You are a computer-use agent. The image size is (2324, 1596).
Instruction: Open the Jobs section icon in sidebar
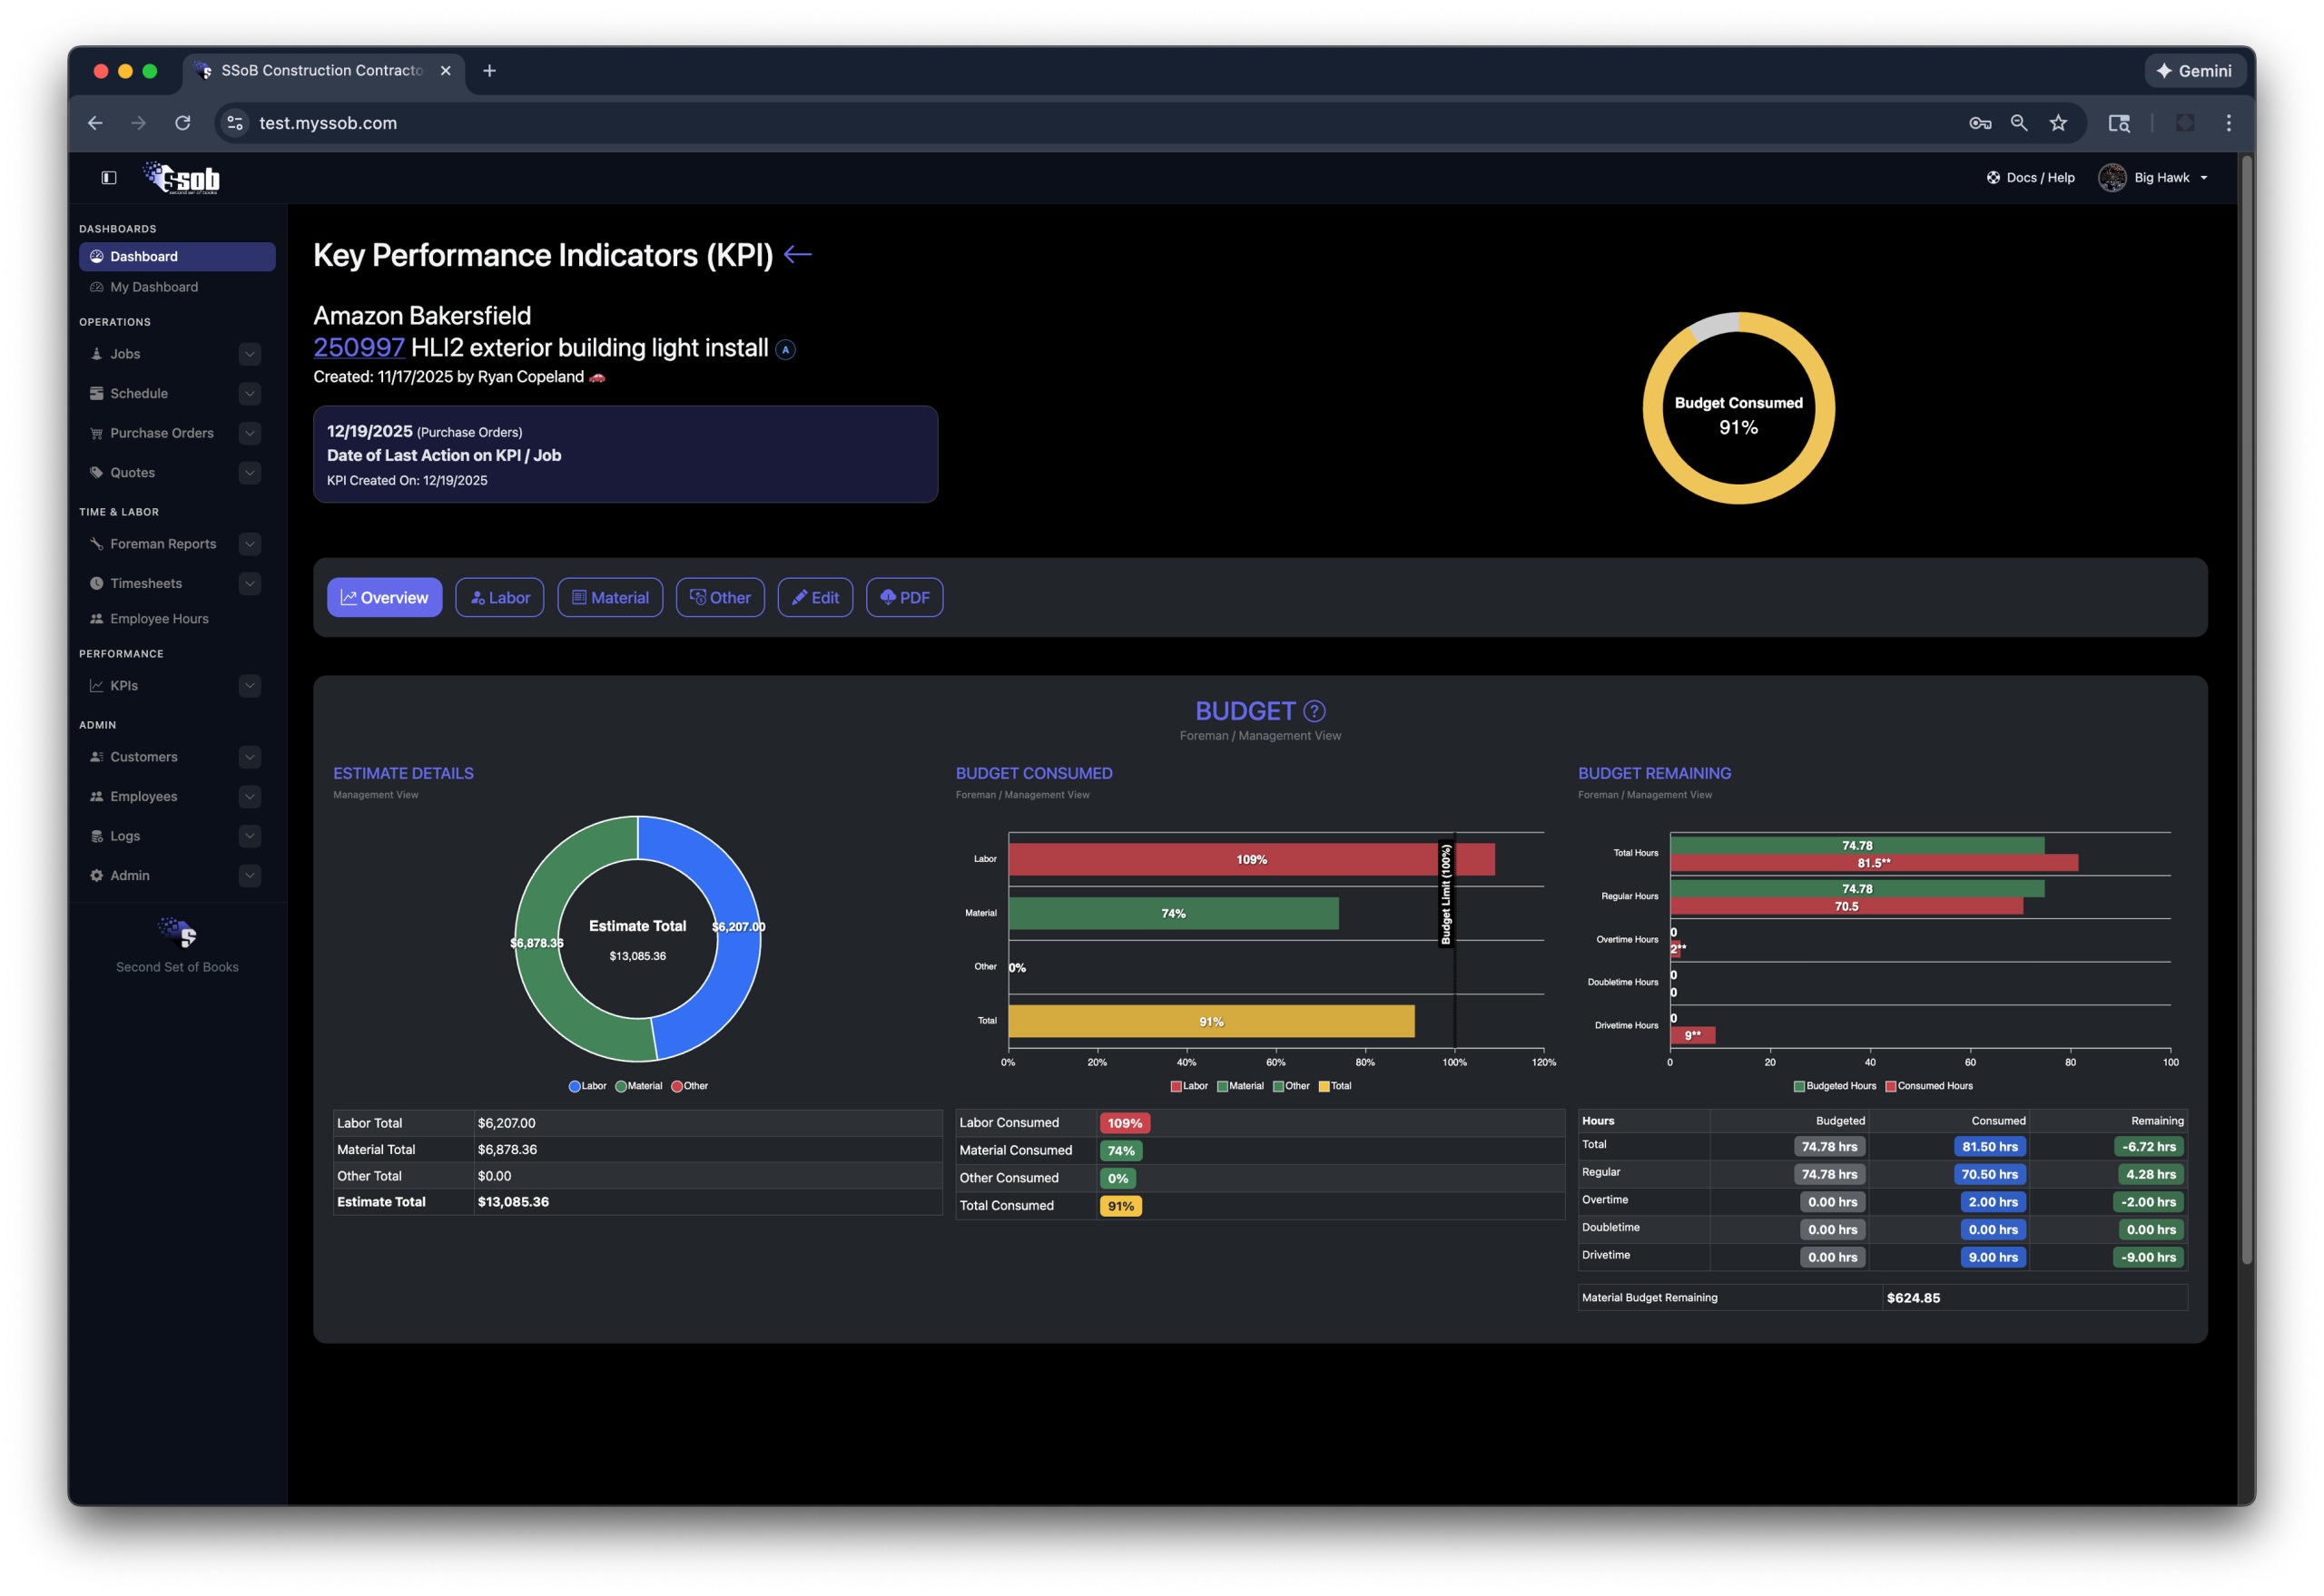96,353
